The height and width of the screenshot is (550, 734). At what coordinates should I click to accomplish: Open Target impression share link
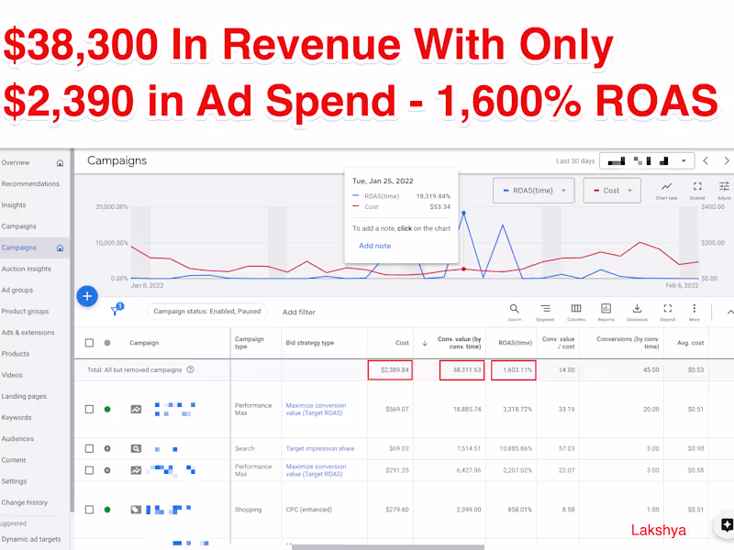(320, 448)
